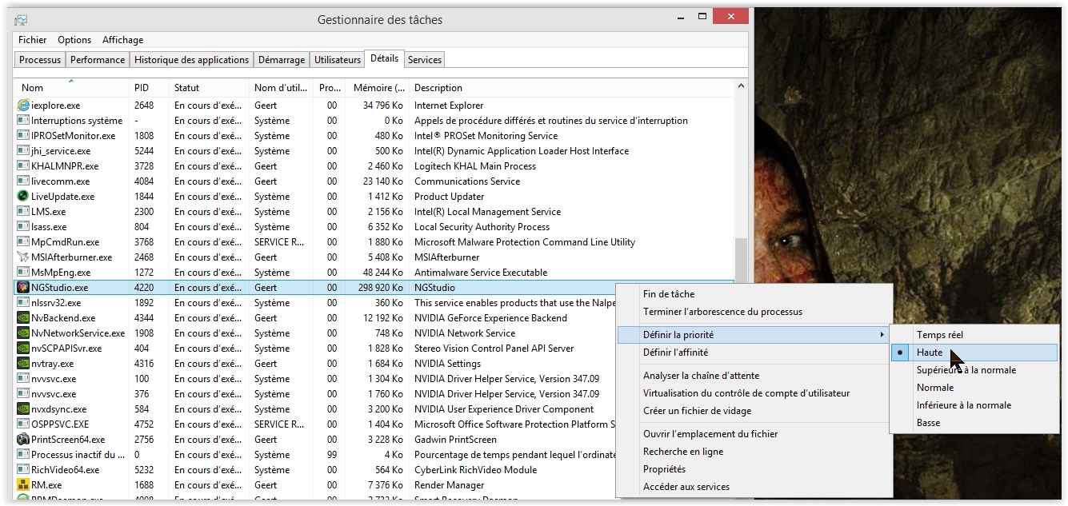Viewport: 1068px width, 506px height.
Task: Click the MpCmdRun.exe process icon
Action: 23,241
